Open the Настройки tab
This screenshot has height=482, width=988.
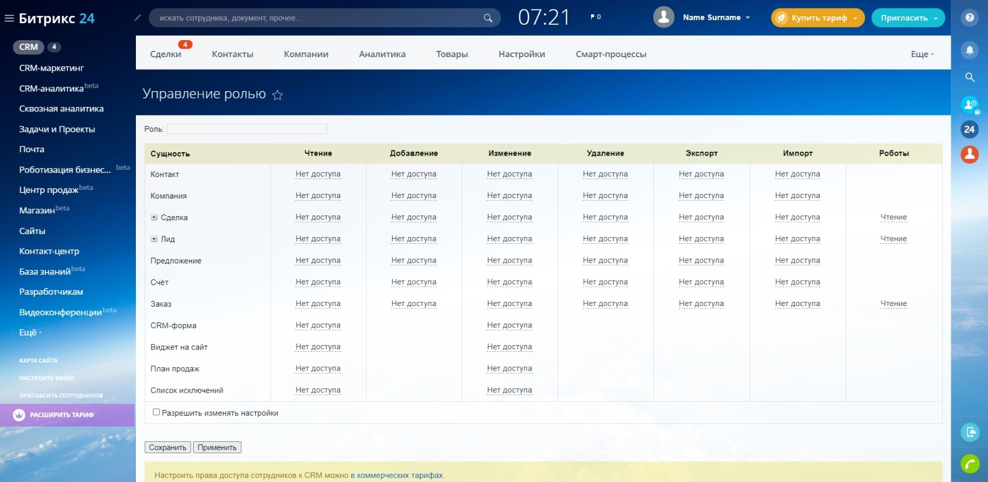click(x=522, y=54)
